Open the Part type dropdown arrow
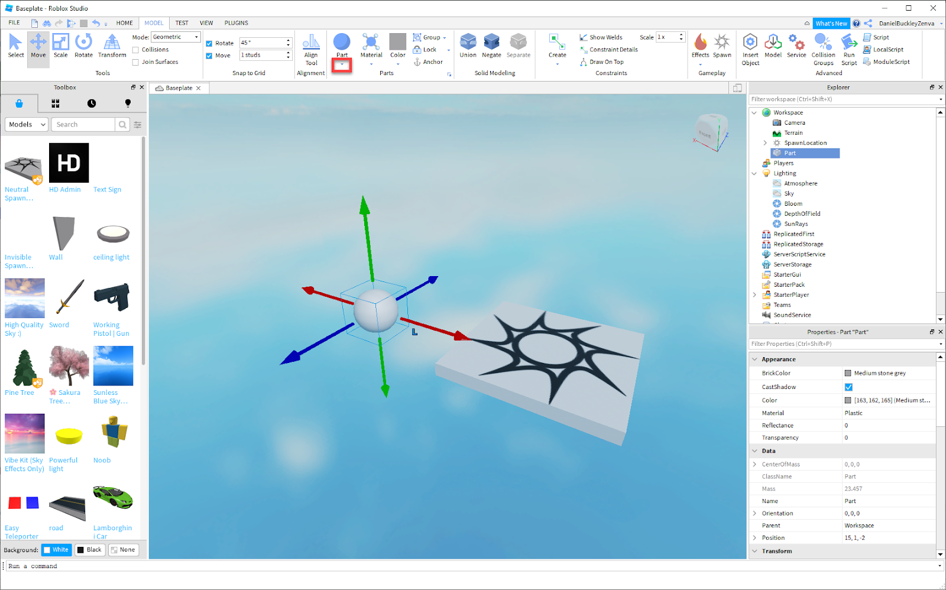The image size is (946, 590). [342, 64]
